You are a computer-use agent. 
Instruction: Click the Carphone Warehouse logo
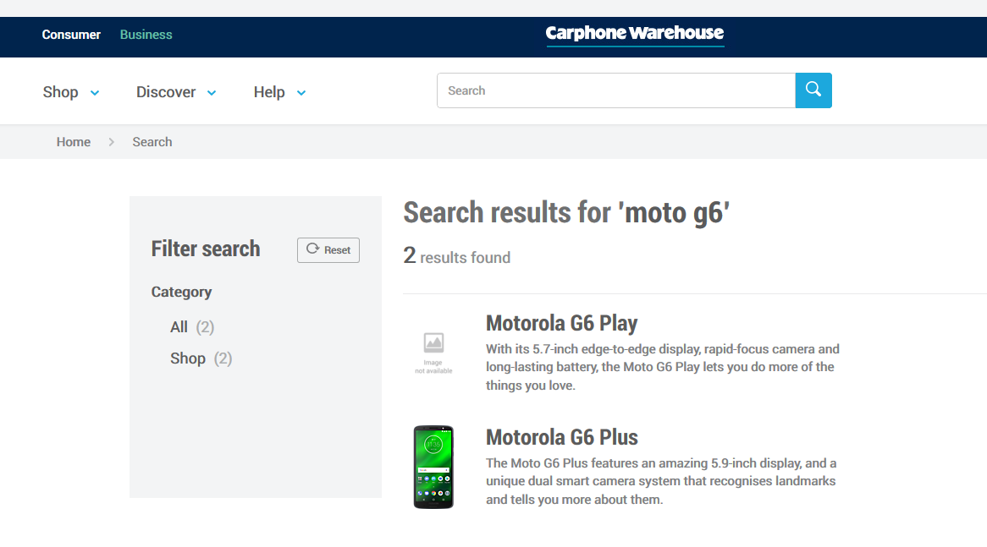point(635,35)
